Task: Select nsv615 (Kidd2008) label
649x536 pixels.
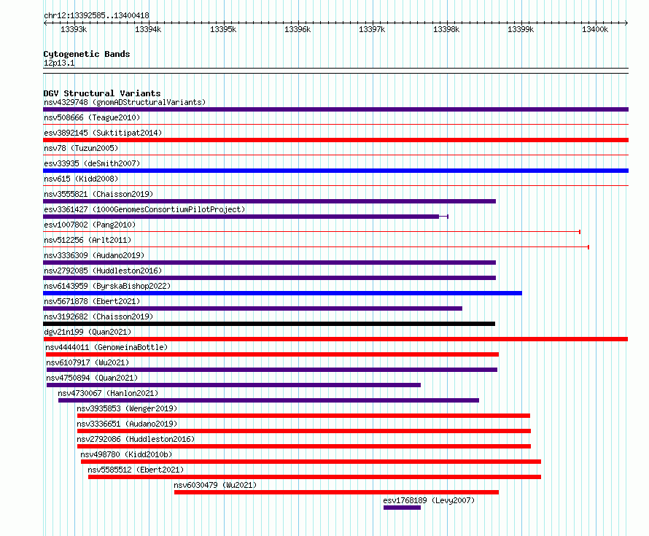Action: coord(81,179)
